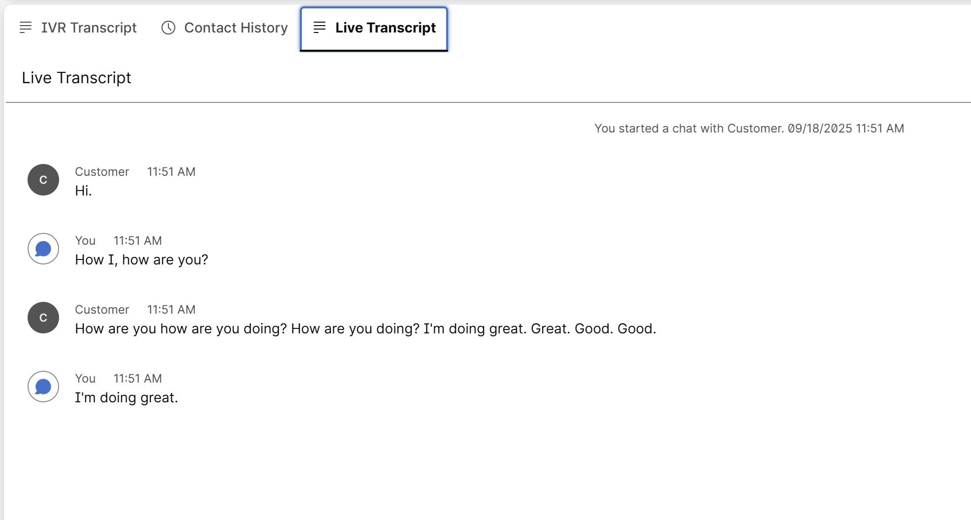971x520 pixels.
Task: Click the IVR Transcript tab's lines icon
Action: 26,28
